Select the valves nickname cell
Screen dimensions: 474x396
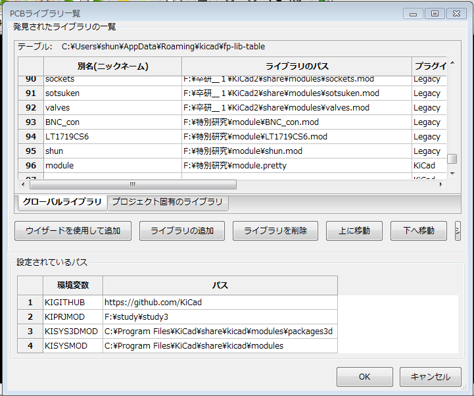pyautogui.click(x=113, y=108)
